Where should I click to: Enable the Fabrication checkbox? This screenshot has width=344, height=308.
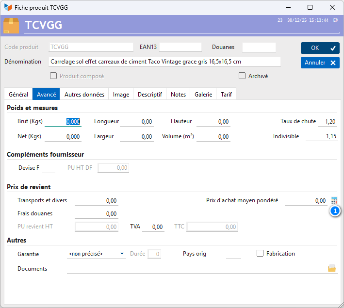coord(260,253)
